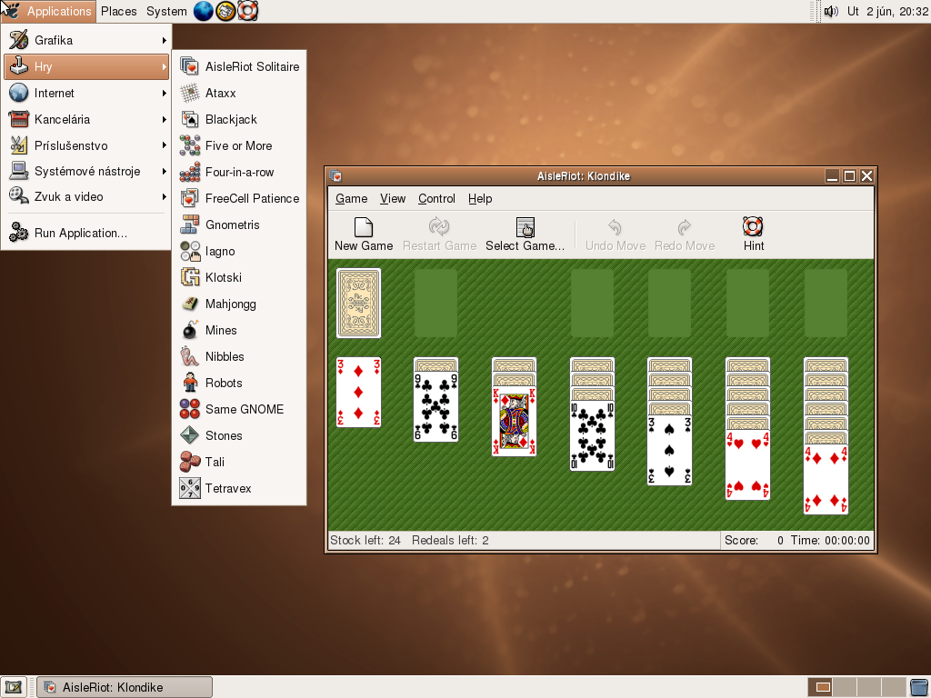Click Restart Game toolbar button

[x=439, y=234]
